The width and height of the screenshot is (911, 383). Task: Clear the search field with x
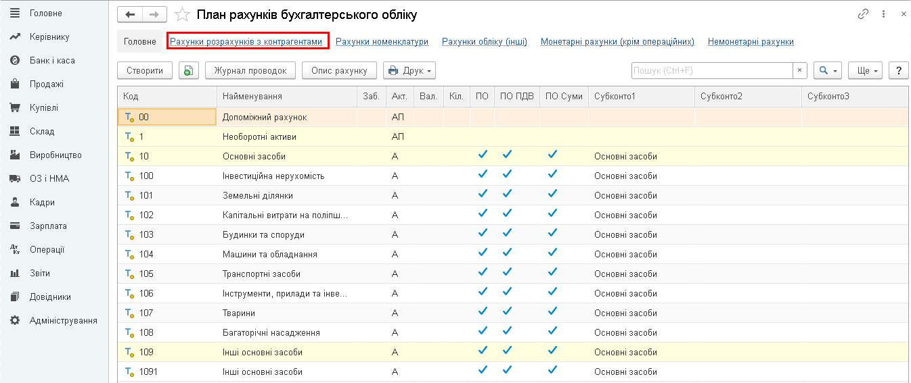pos(800,70)
